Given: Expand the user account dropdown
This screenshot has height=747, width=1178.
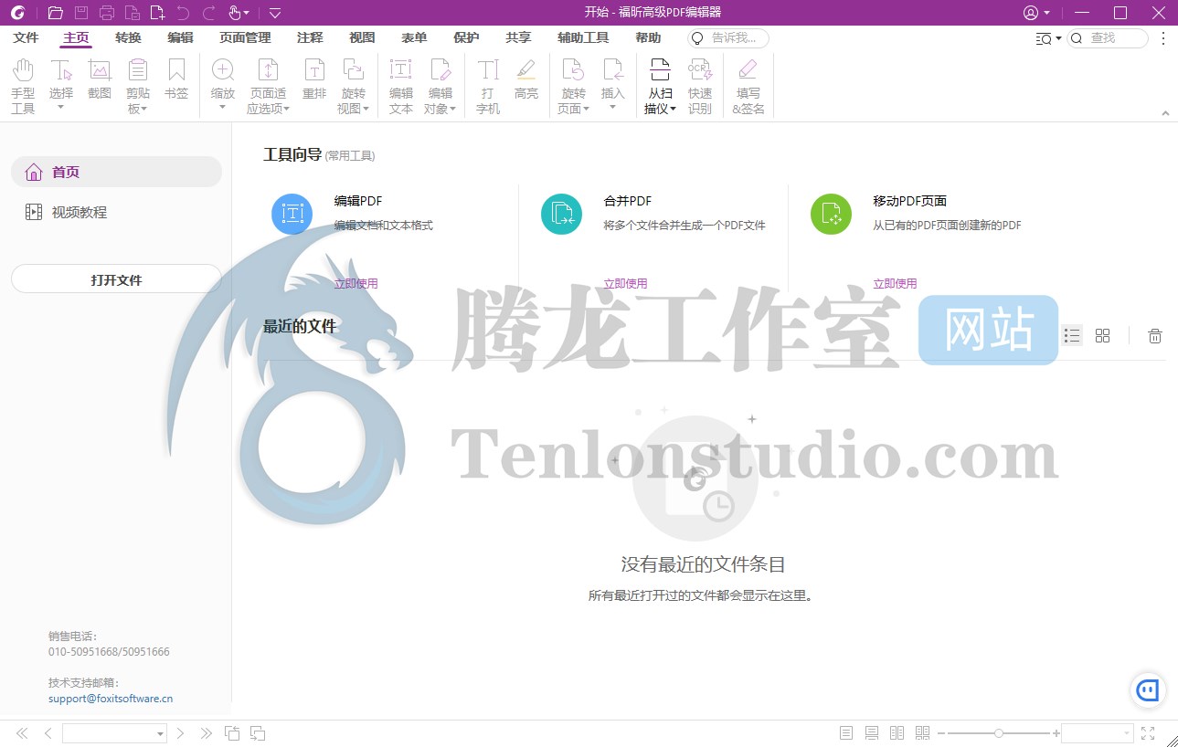Looking at the screenshot, I should [x=1047, y=13].
